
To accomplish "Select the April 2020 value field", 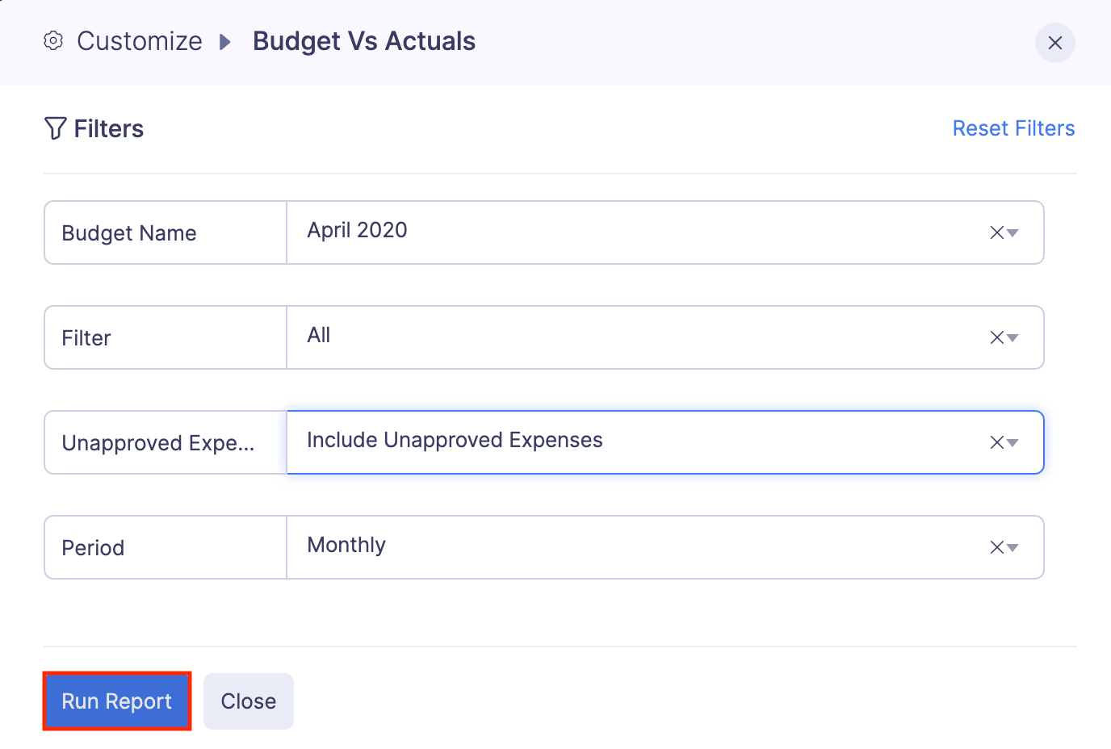I will tap(356, 230).
